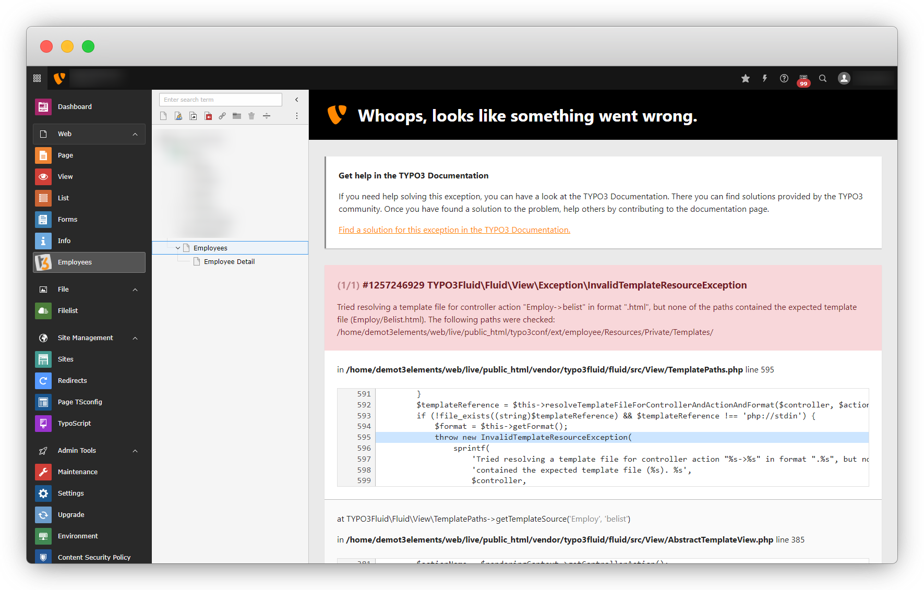Open the TypoScript module

pyautogui.click(x=74, y=424)
